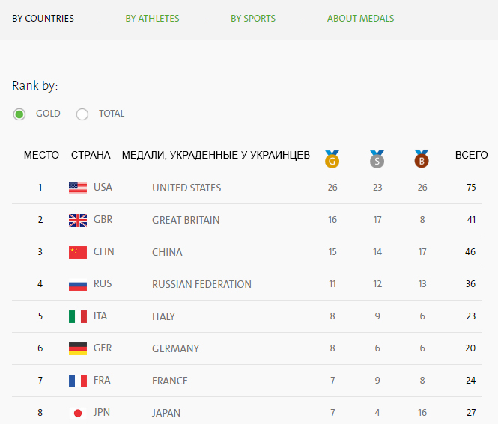Click the bronze medal column icon

coord(422,159)
